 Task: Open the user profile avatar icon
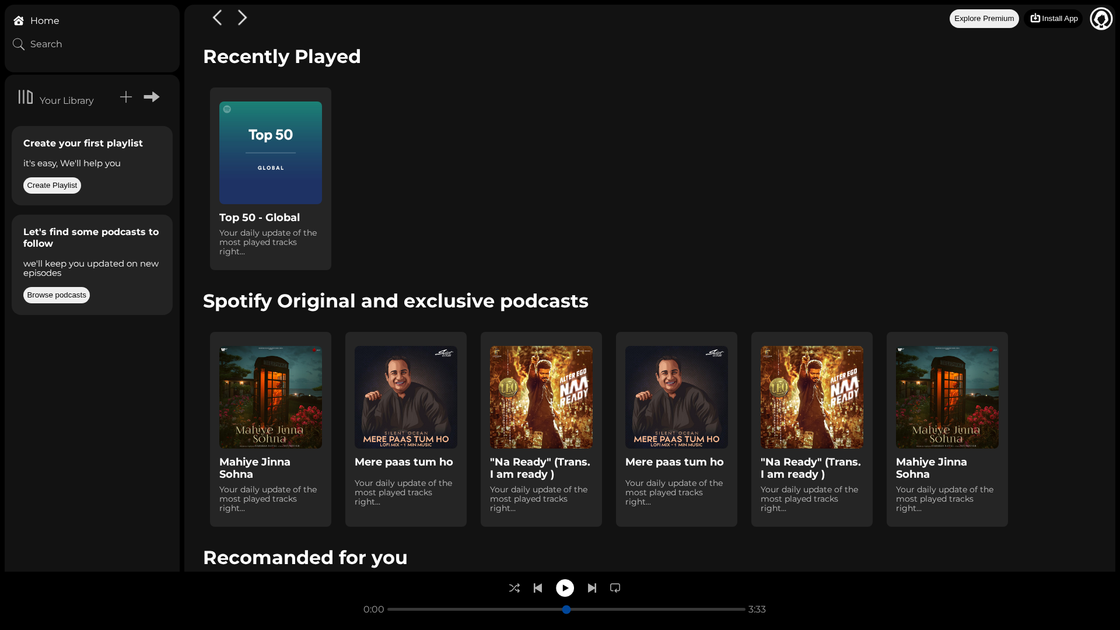click(1101, 19)
